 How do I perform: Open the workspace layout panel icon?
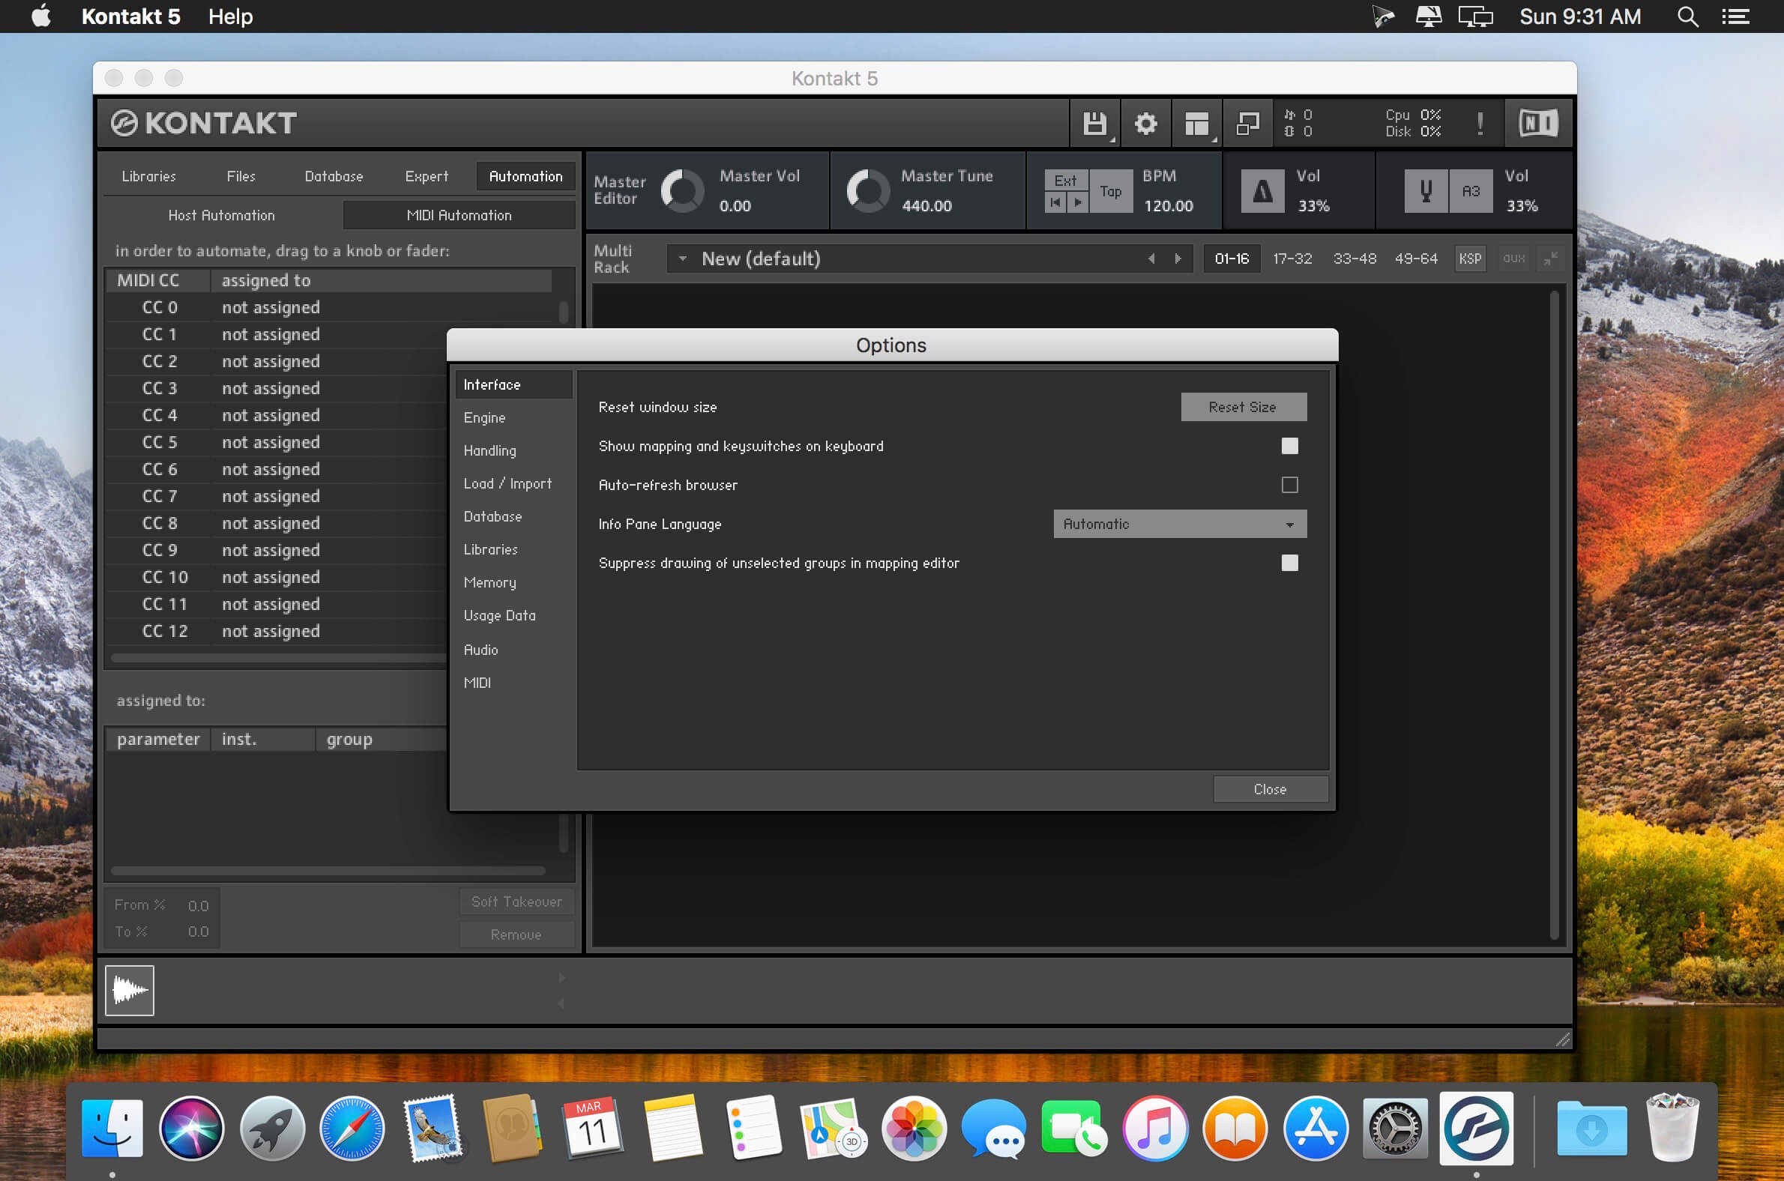point(1196,124)
